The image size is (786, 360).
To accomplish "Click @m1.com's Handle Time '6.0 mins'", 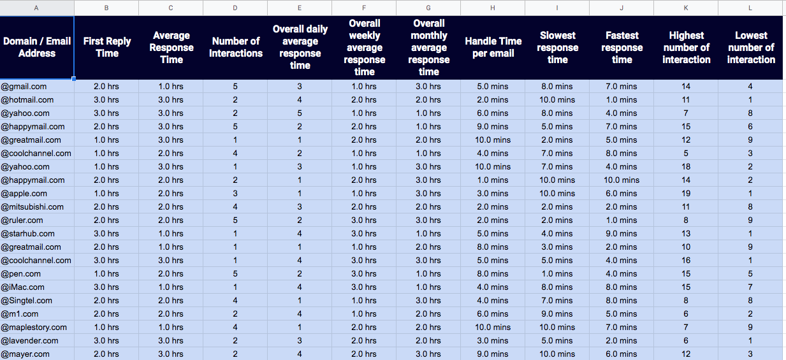I will coord(493,313).
